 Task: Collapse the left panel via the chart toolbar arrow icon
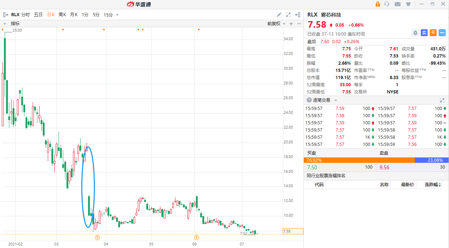tap(5, 15)
